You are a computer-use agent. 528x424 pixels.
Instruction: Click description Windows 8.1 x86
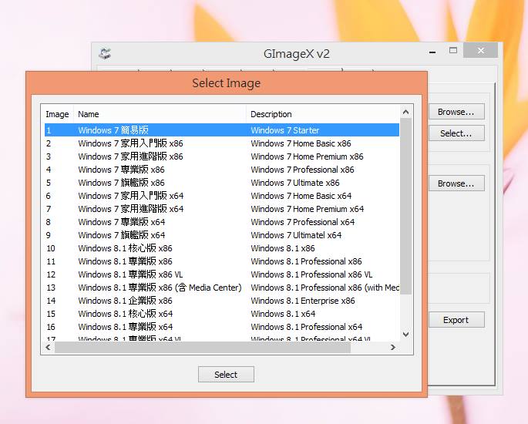(x=283, y=248)
